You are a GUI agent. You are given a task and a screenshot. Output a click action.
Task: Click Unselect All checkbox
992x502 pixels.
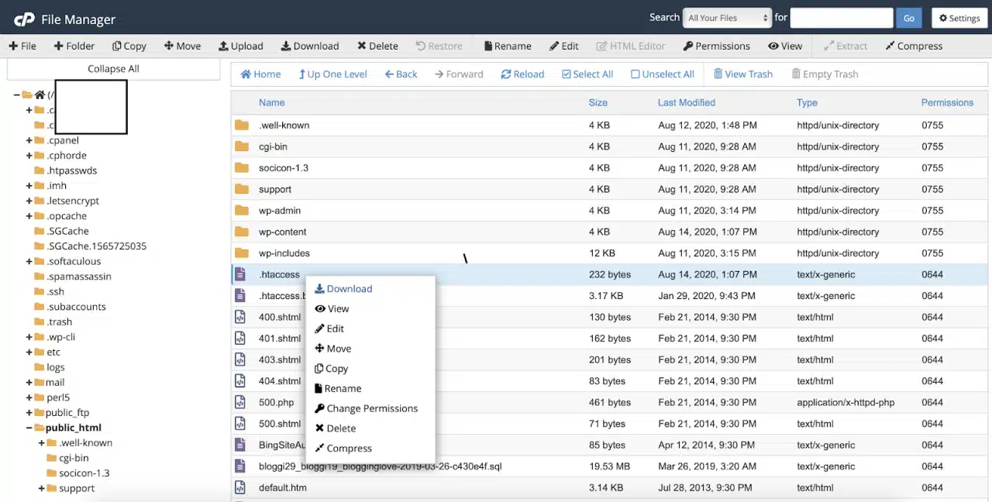pyautogui.click(x=663, y=74)
